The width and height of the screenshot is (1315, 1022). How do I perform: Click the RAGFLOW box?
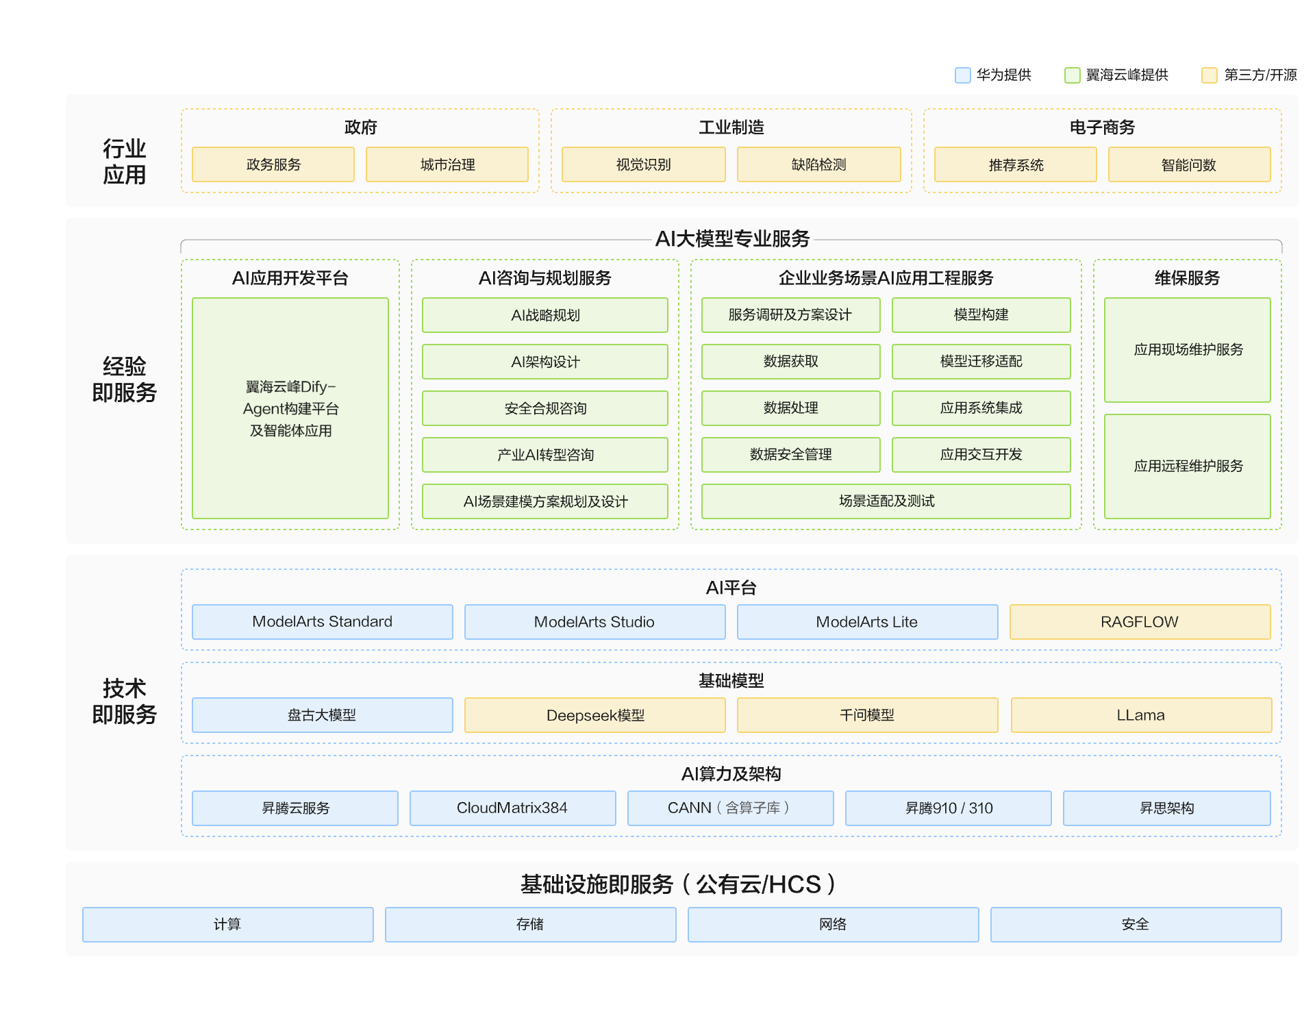(1140, 622)
